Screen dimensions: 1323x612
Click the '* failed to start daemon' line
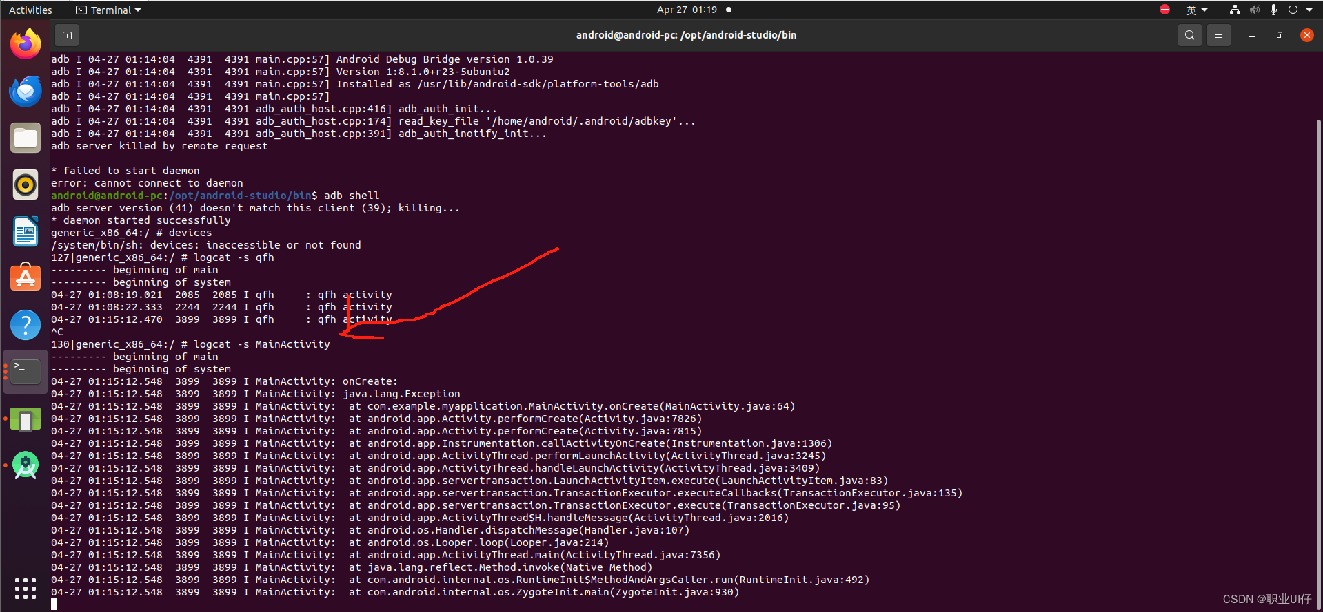pos(125,171)
